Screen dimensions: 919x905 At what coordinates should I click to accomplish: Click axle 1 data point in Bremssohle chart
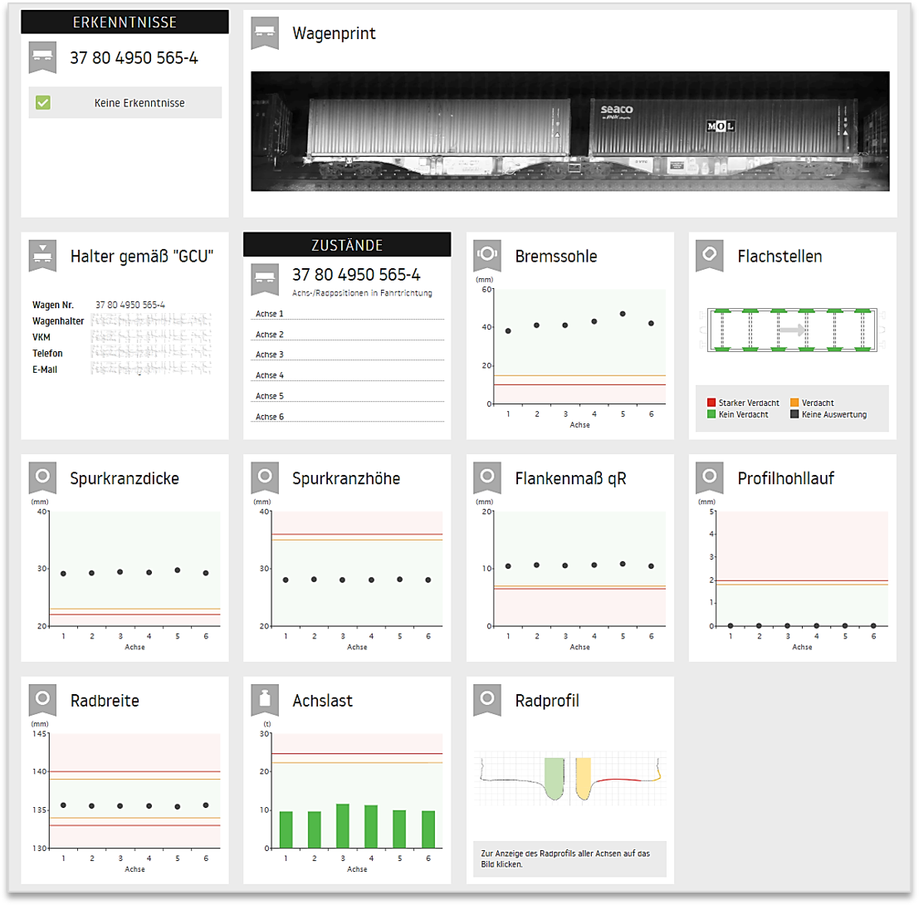[508, 331]
